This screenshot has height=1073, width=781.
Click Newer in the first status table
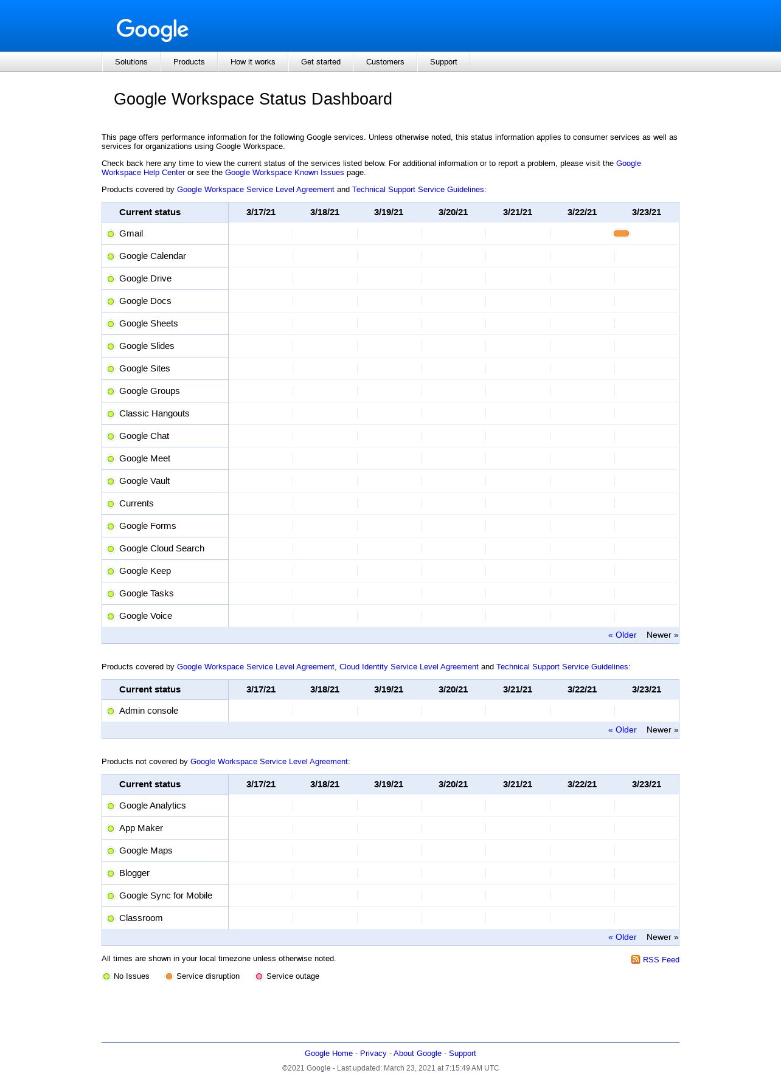point(662,635)
